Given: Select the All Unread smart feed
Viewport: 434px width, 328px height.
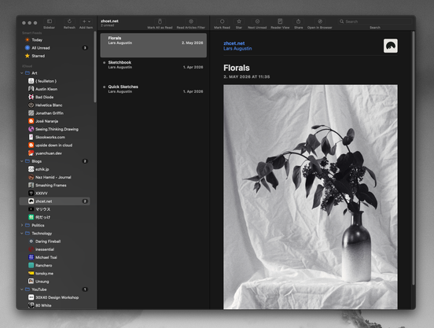Looking at the screenshot, I should pyautogui.click(x=55, y=48).
